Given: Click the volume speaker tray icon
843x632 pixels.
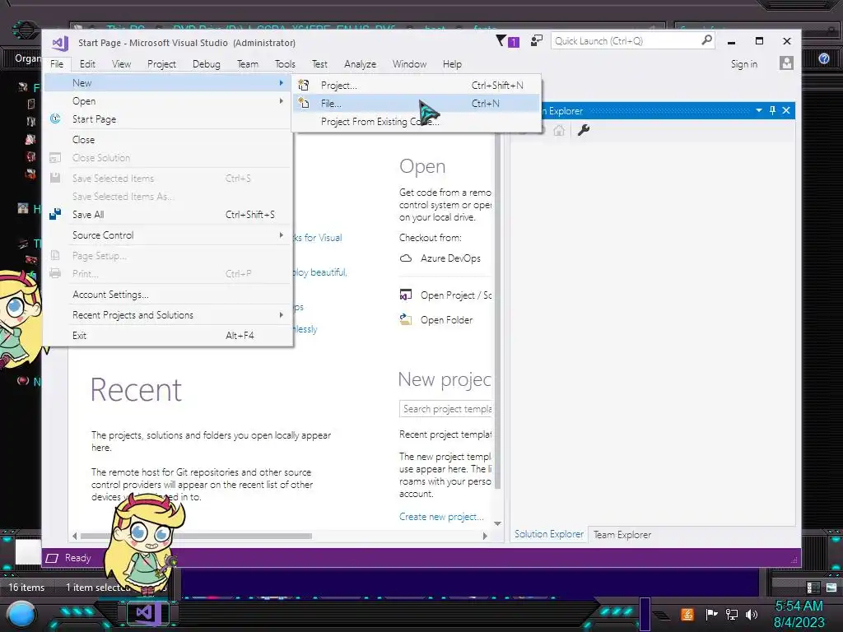Looking at the screenshot, I should pyautogui.click(x=752, y=614).
